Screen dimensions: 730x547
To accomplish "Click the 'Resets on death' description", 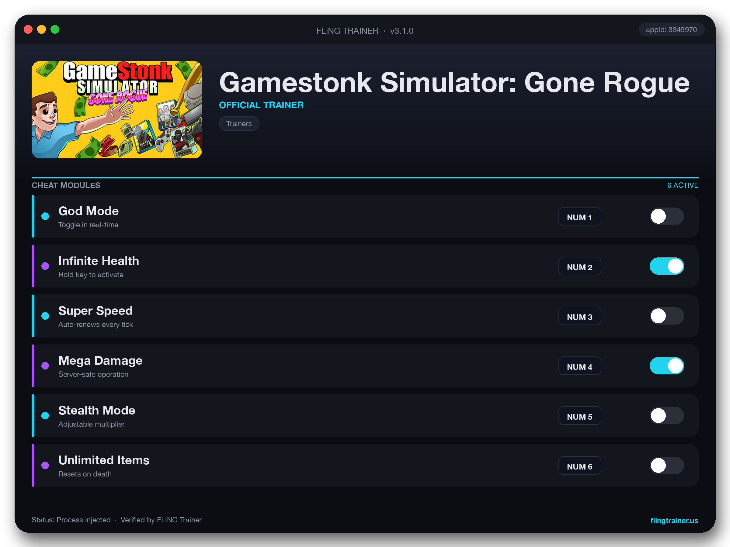I will coord(85,474).
